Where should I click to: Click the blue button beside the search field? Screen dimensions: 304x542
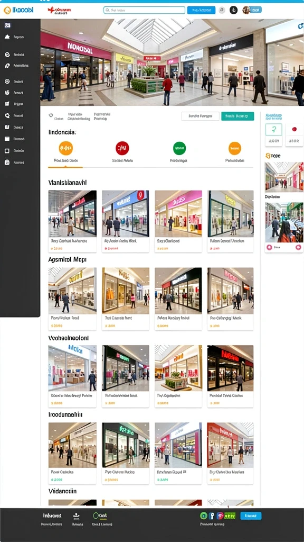(x=201, y=11)
